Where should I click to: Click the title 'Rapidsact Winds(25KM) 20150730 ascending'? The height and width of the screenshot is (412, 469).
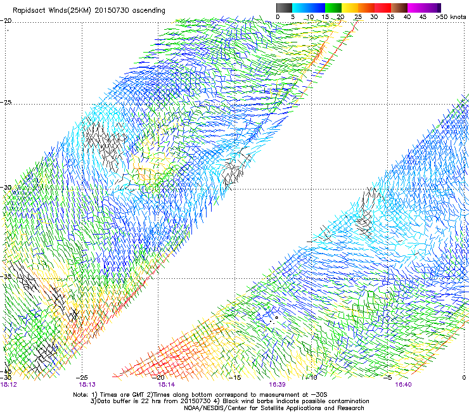(89, 11)
